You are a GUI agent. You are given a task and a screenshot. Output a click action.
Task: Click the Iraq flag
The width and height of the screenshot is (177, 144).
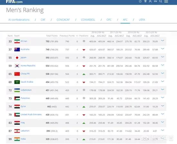[x=17, y=123]
